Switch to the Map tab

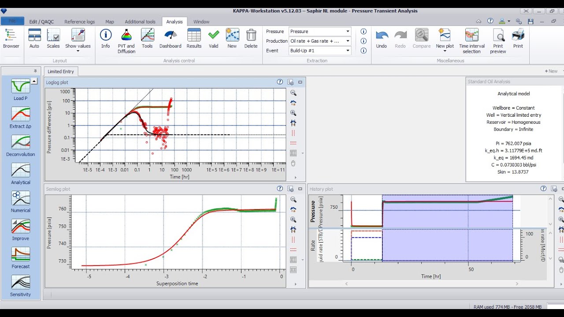110,22
